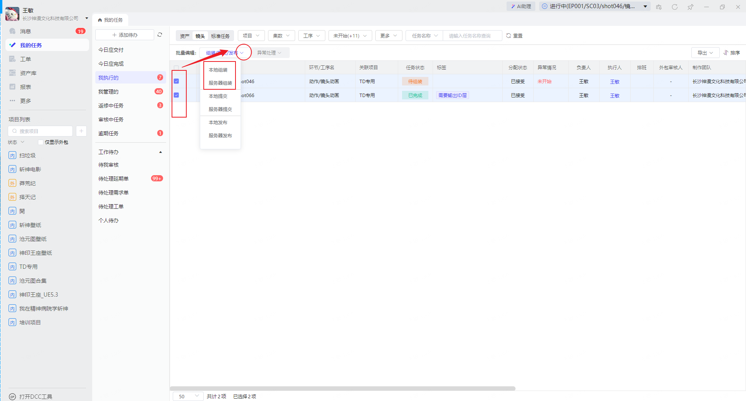
Task: Open the 沧元图壁纸 project
Action: 33,239
